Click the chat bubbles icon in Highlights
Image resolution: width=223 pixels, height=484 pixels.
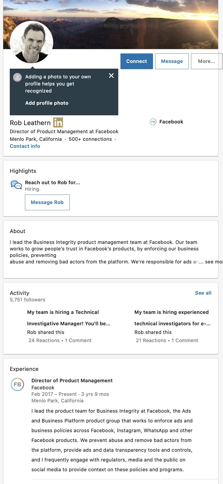(x=16, y=185)
